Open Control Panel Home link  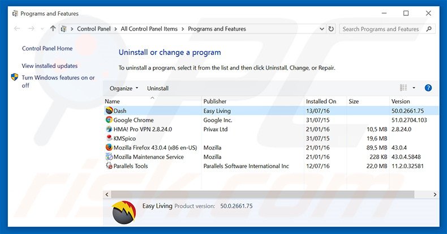(x=48, y=49)
